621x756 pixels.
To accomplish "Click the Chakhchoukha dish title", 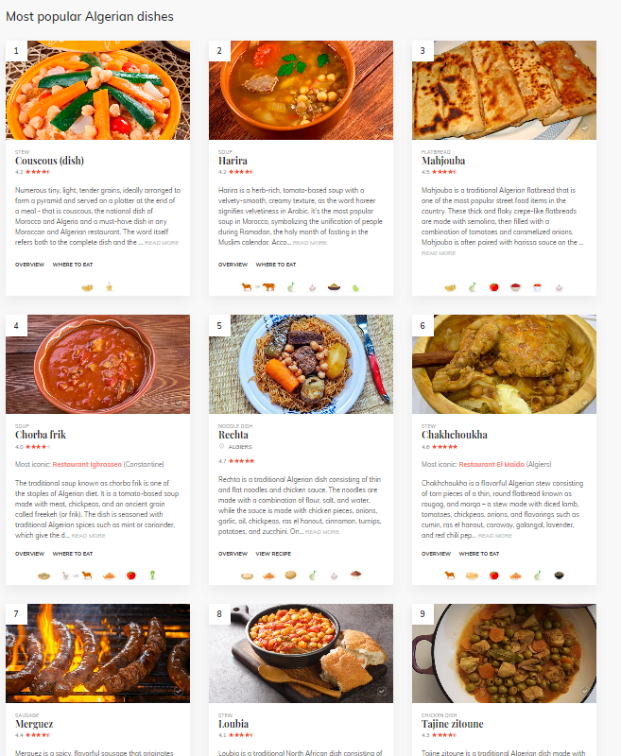I will [455, 435].
